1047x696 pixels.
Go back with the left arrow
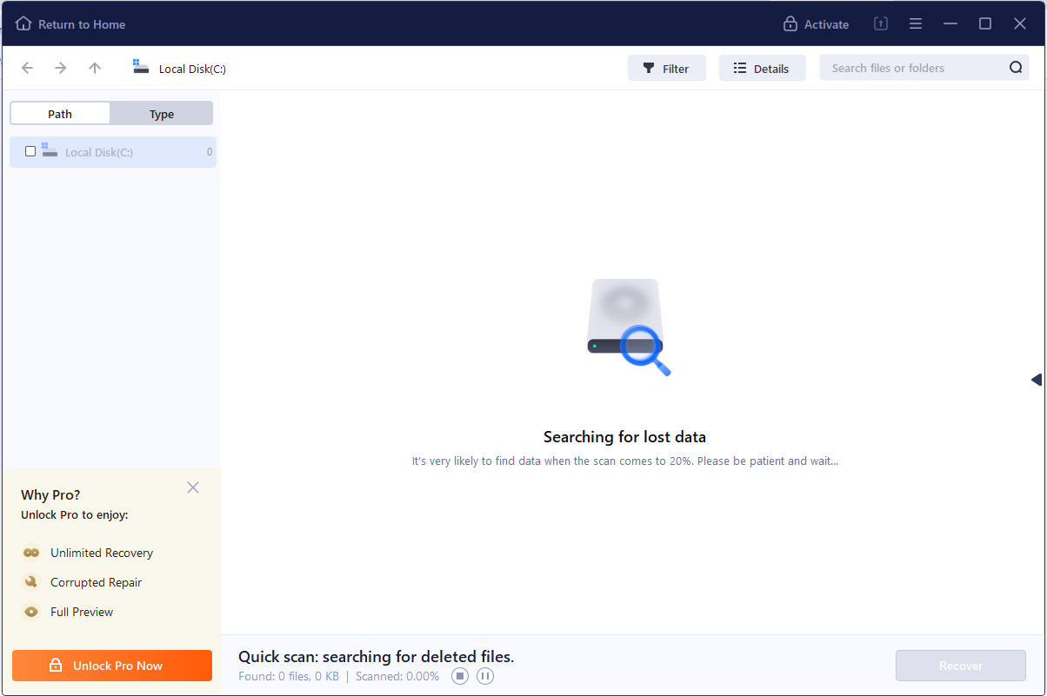coord(27,68)
